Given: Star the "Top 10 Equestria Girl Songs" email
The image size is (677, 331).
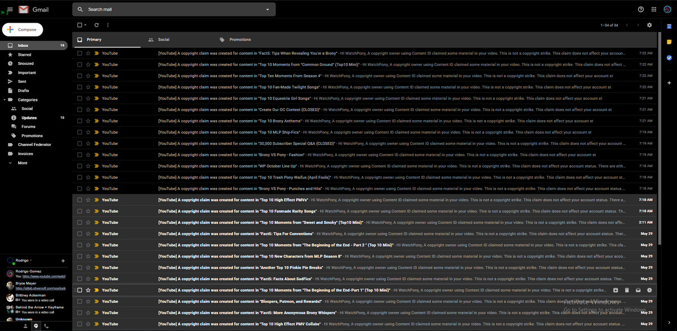Looking at the screenshot, I should pyautogui.click(x=88, y=98).
